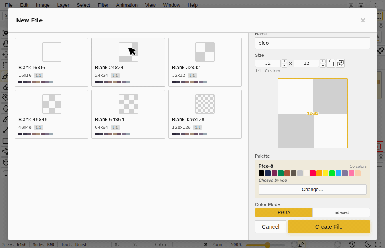Image resolution: width=385 pixels, height=248 pixels.
Task: Click the 32x32 canvas preview
Action: [x=312, y=113]
